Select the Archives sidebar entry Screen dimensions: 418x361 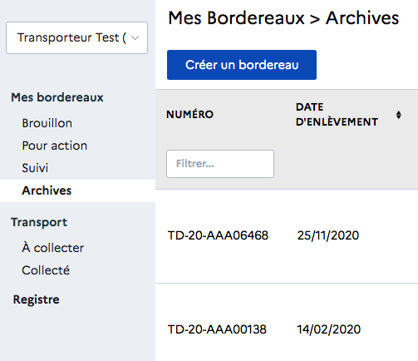click(77, 190)
